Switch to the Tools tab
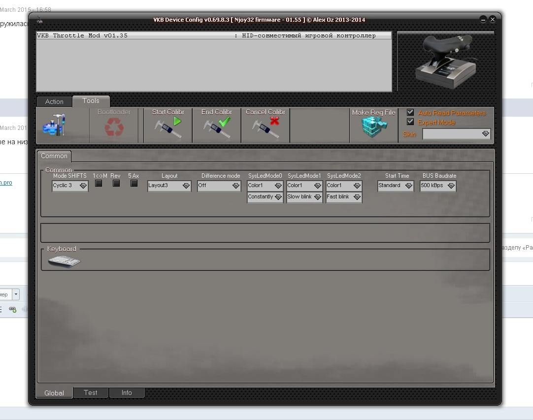 click(x=91, y=101)
